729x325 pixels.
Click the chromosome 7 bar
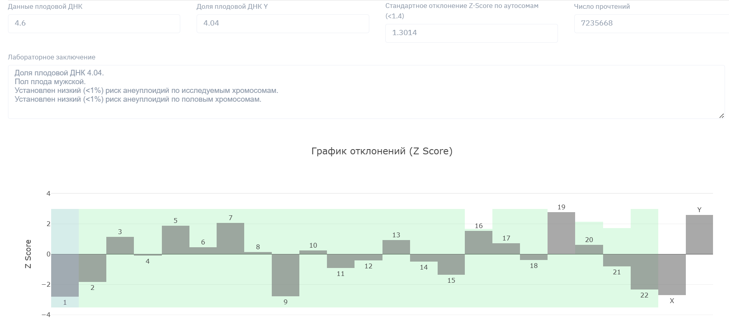(x=230, y=238)
